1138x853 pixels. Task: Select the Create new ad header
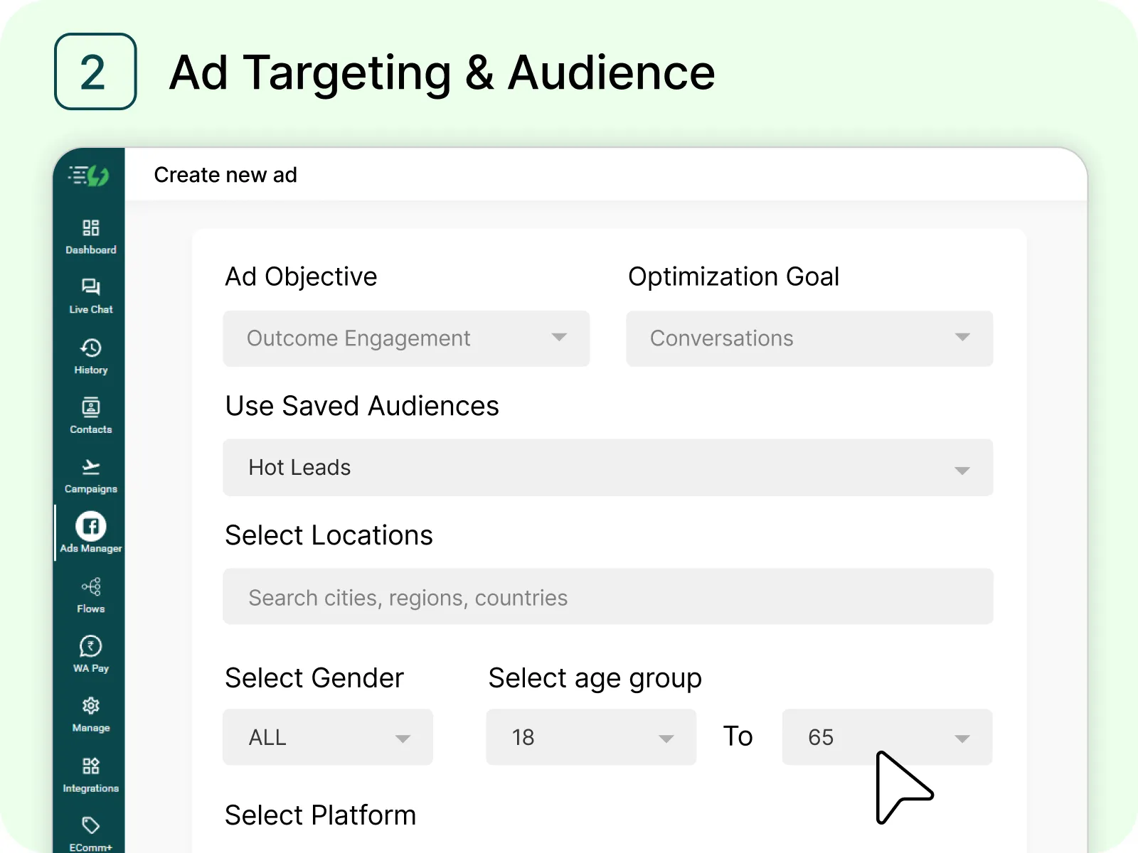225,175
